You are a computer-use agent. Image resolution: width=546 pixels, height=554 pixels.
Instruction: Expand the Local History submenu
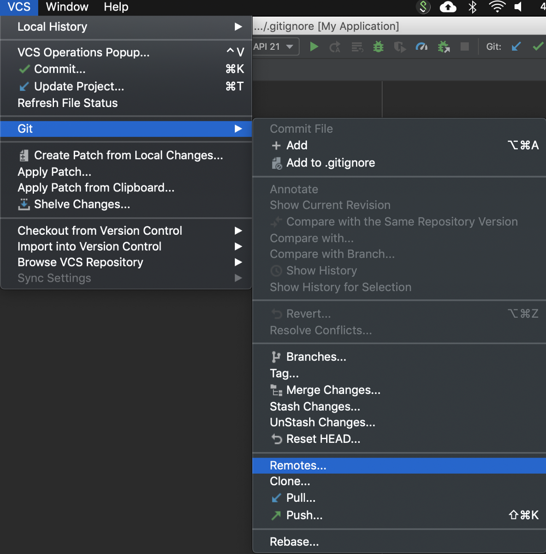[126, 27]
